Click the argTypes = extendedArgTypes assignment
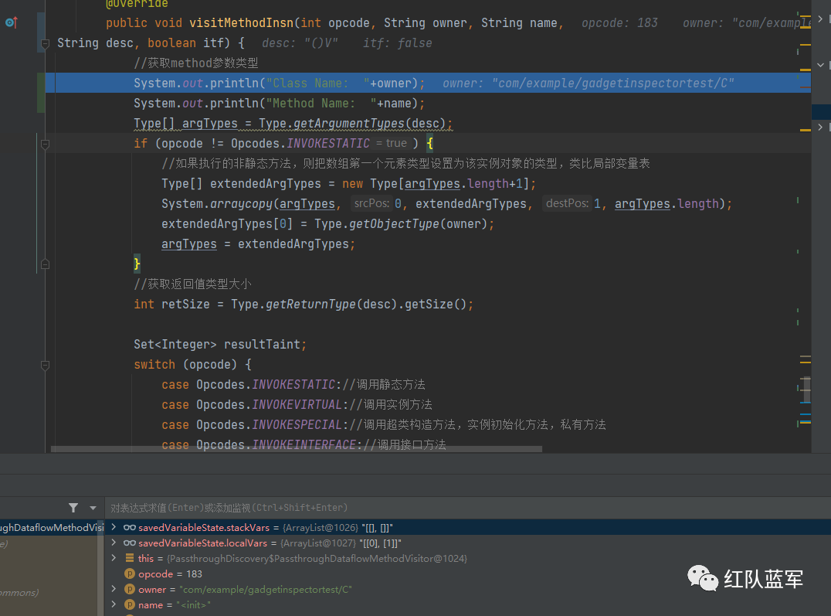 [x=258, y=244]
